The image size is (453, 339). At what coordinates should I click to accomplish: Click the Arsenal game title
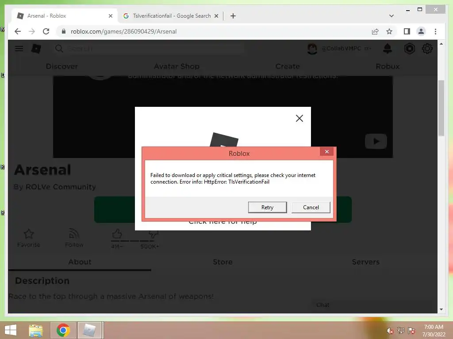[x=42, y=170]
